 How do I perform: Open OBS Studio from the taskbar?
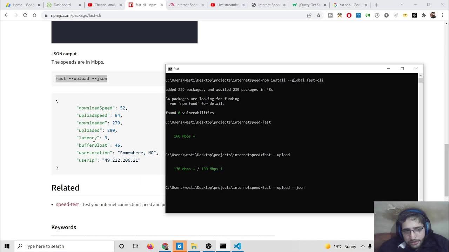tap(208, 246)
